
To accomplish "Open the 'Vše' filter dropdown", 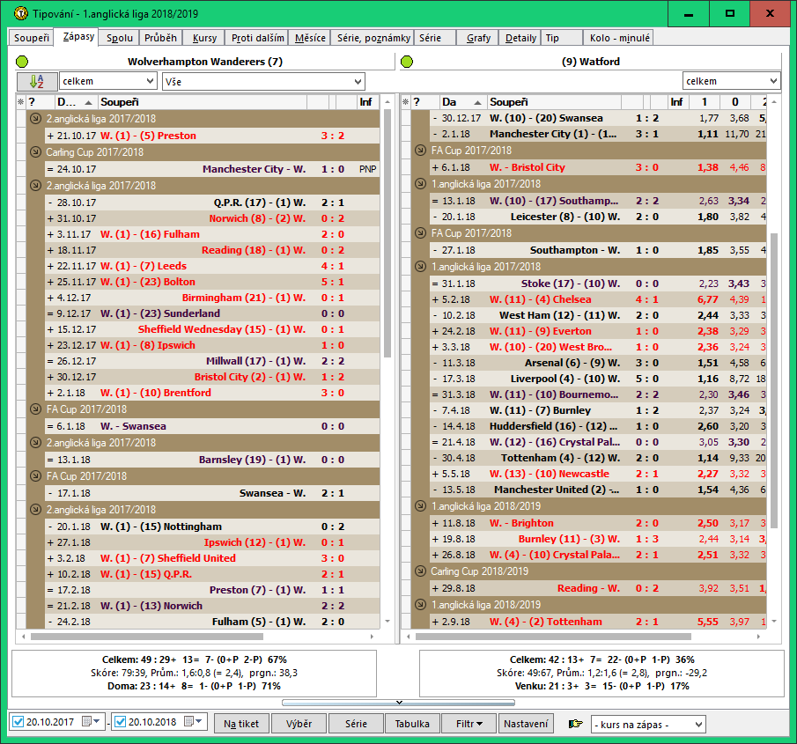I will (x=263, y=81).
